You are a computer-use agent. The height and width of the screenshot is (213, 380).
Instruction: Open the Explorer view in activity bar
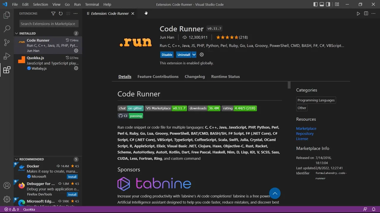click(7, 15)
